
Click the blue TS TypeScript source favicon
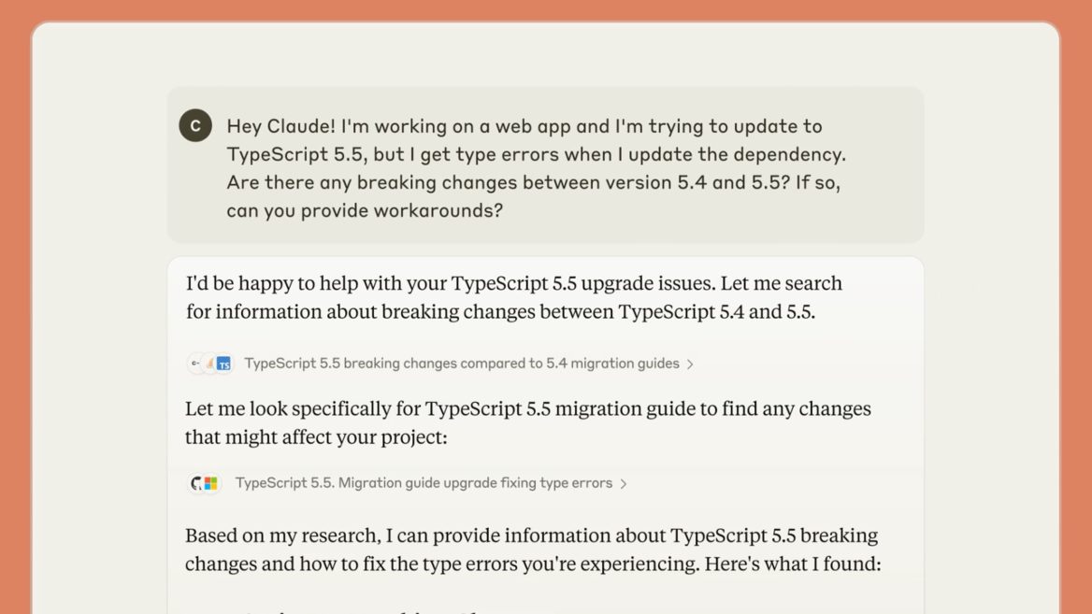tap(223, 364)
